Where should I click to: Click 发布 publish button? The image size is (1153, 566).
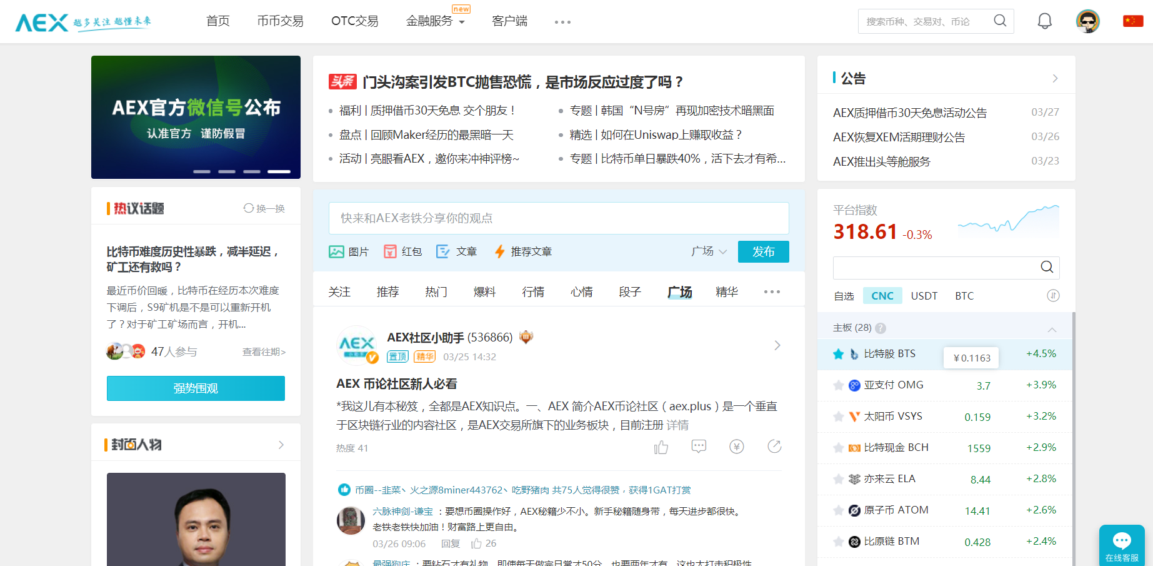pyautogui.click(x=764, y=251)
